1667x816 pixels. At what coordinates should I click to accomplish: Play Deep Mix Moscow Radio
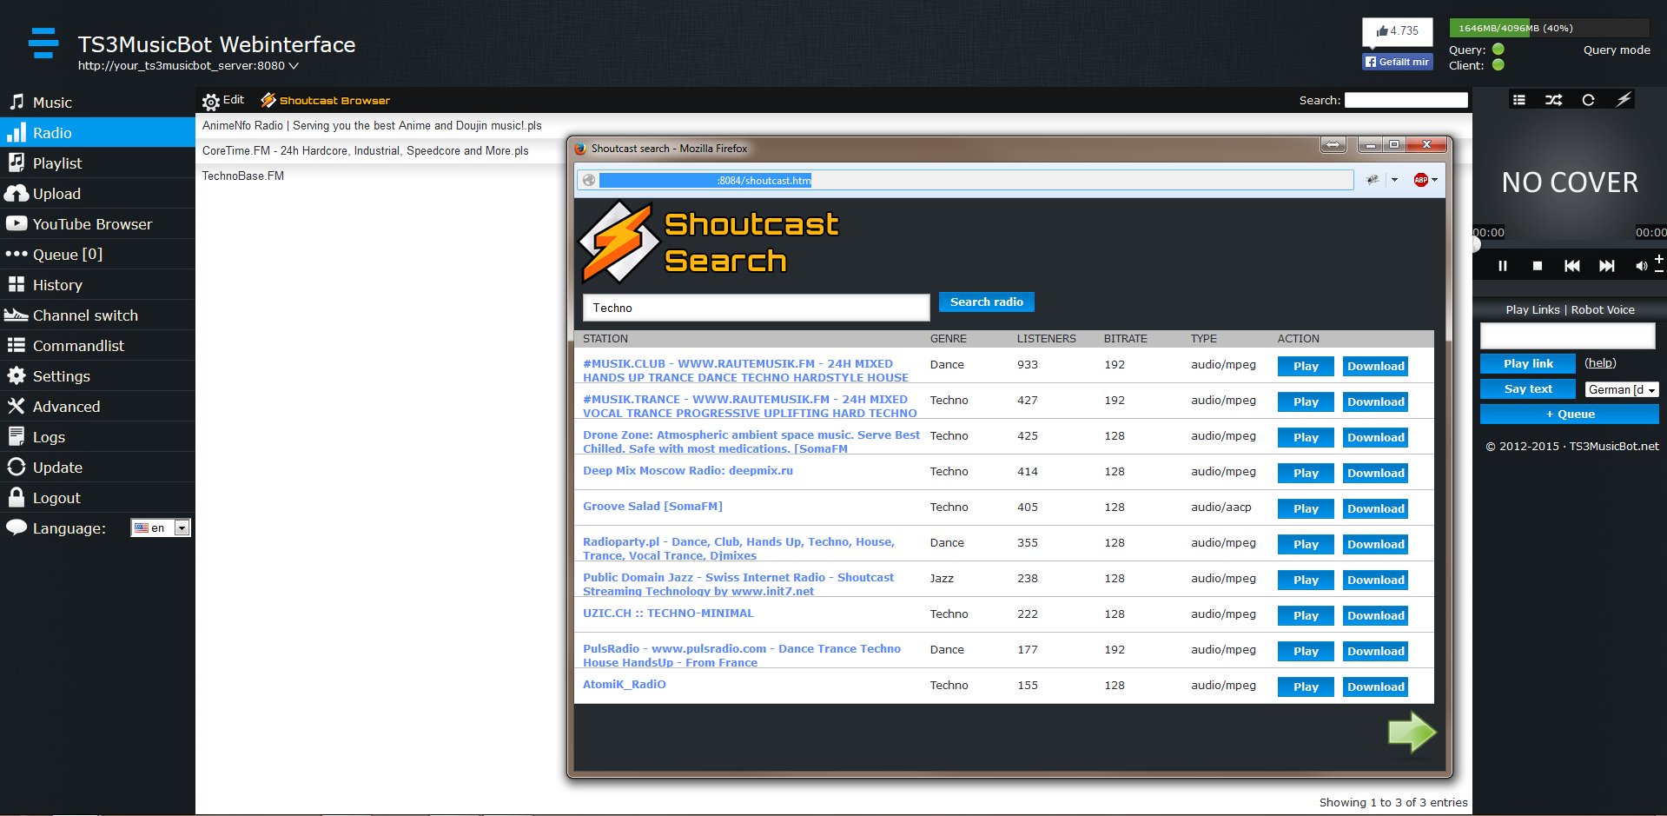coord(1306,473)
